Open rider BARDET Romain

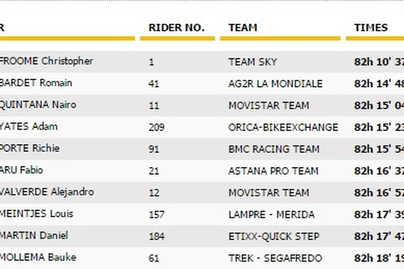click(x=36, y=83)
